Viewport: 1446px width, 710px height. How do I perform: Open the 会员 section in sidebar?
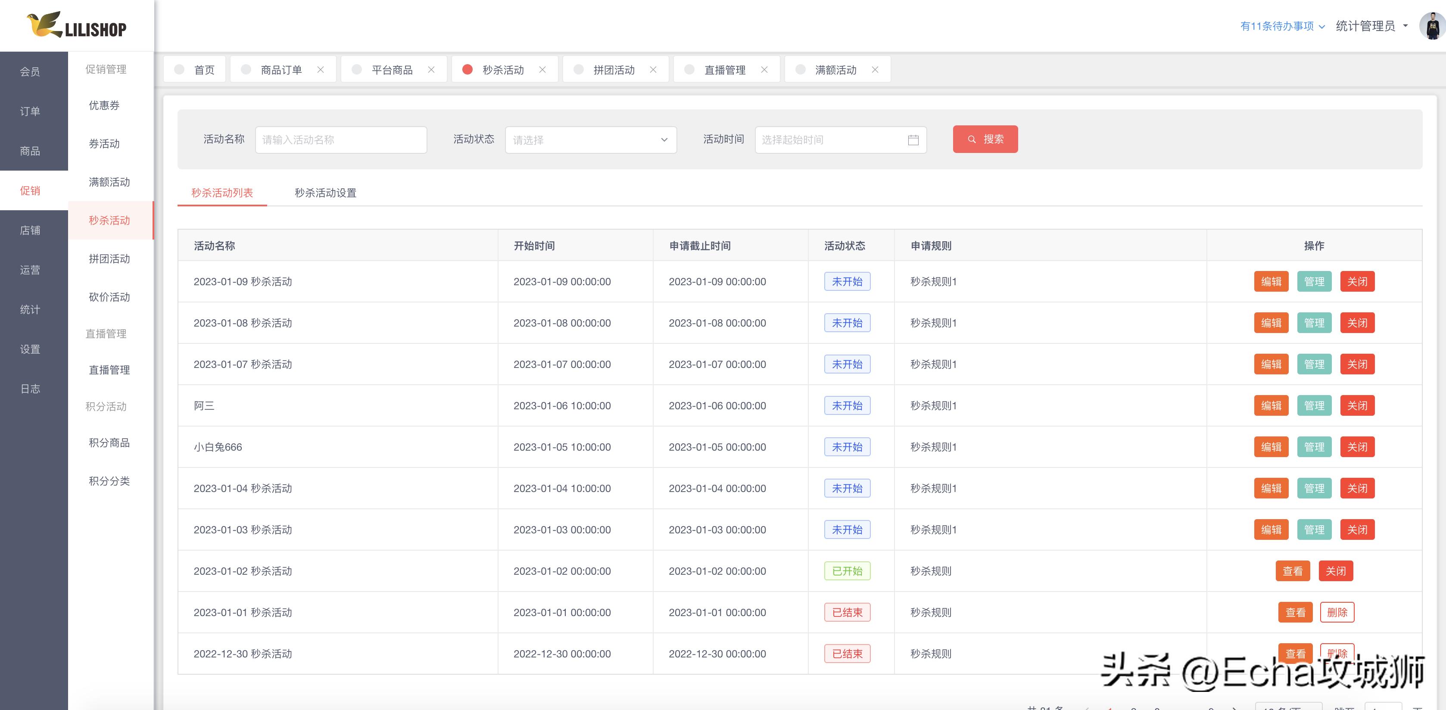click(x=30, y=71)
